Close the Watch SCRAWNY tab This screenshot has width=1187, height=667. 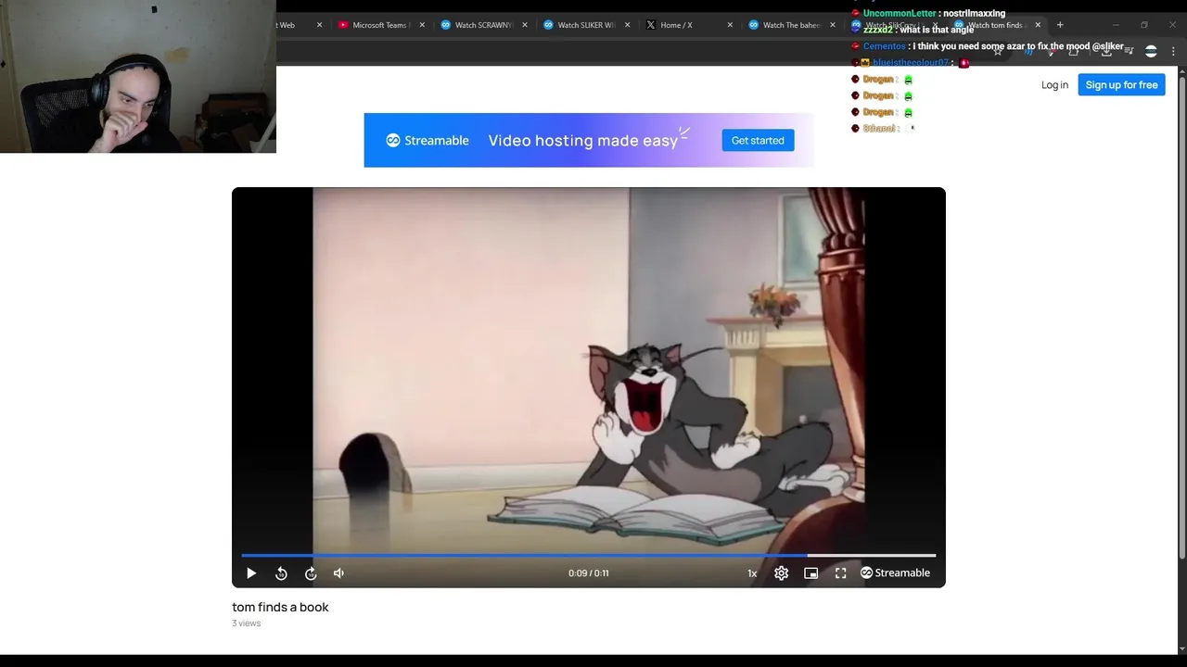point(525,25)
